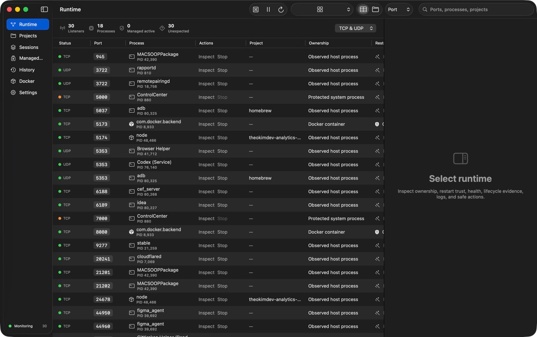
Task: Sort by the Status column header
Action: 65,43
